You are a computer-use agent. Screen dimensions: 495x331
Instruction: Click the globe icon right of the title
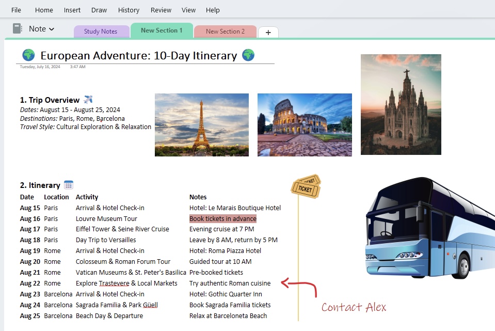point(248,55)
